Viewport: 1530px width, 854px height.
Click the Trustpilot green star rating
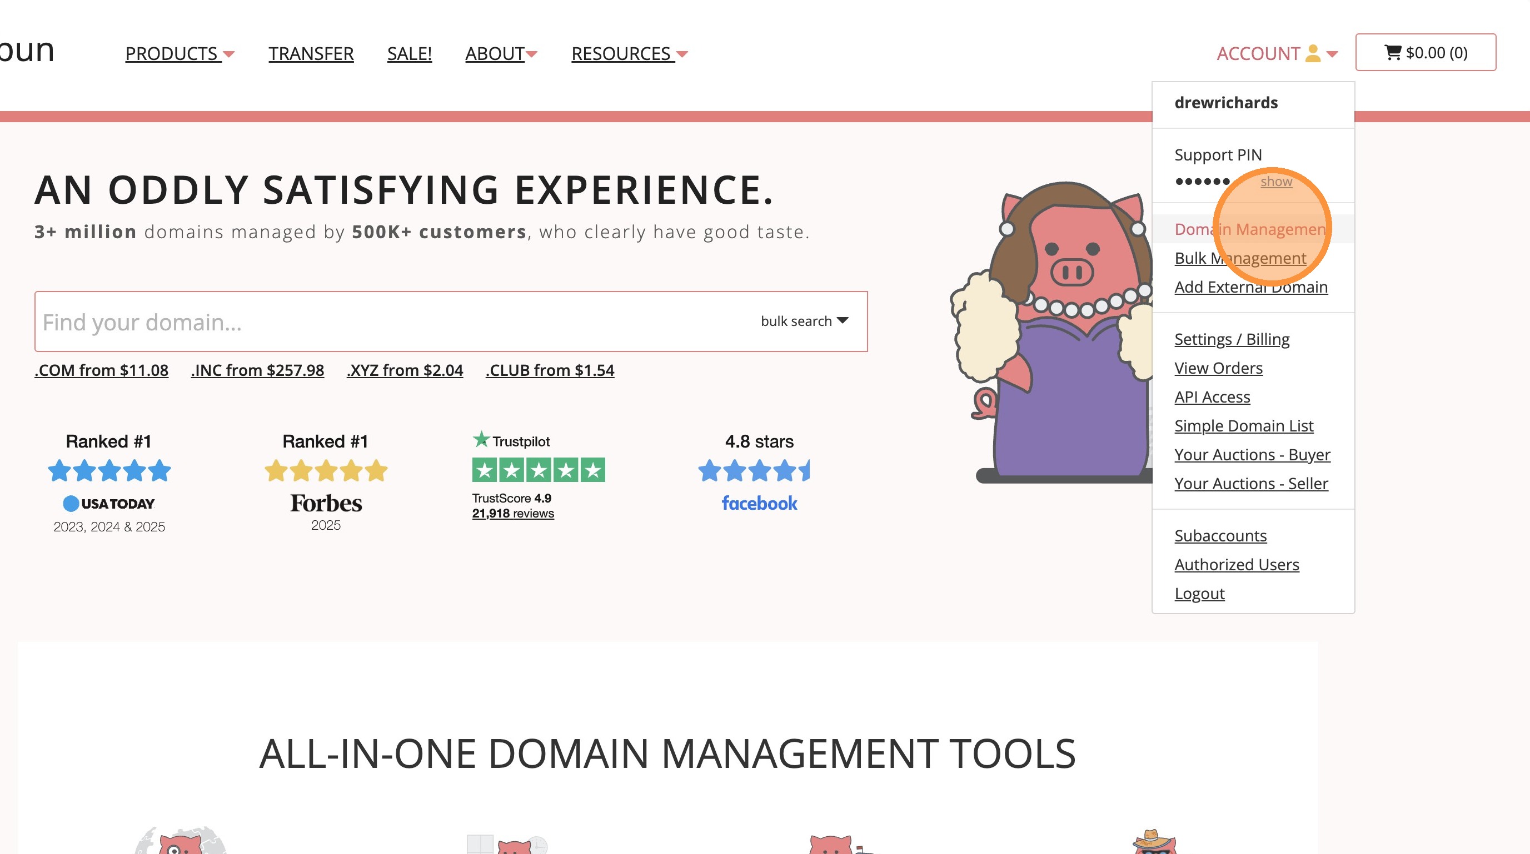tap(538, 470)
